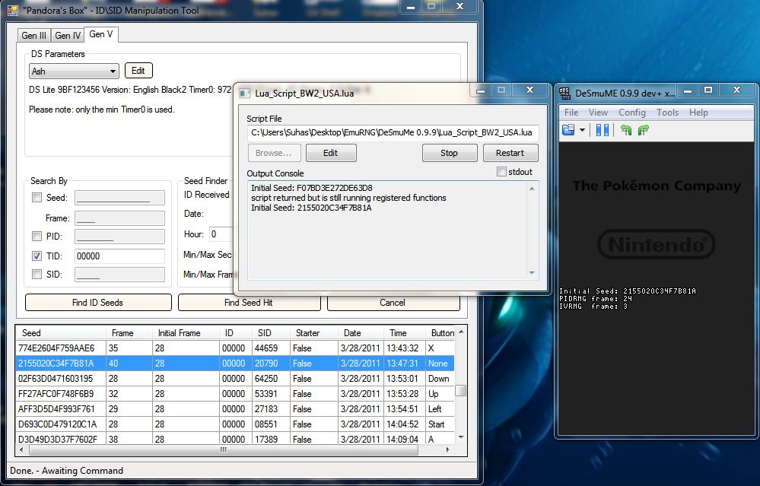
Task: Click the Frame input field under Search By
Action: 119,218
